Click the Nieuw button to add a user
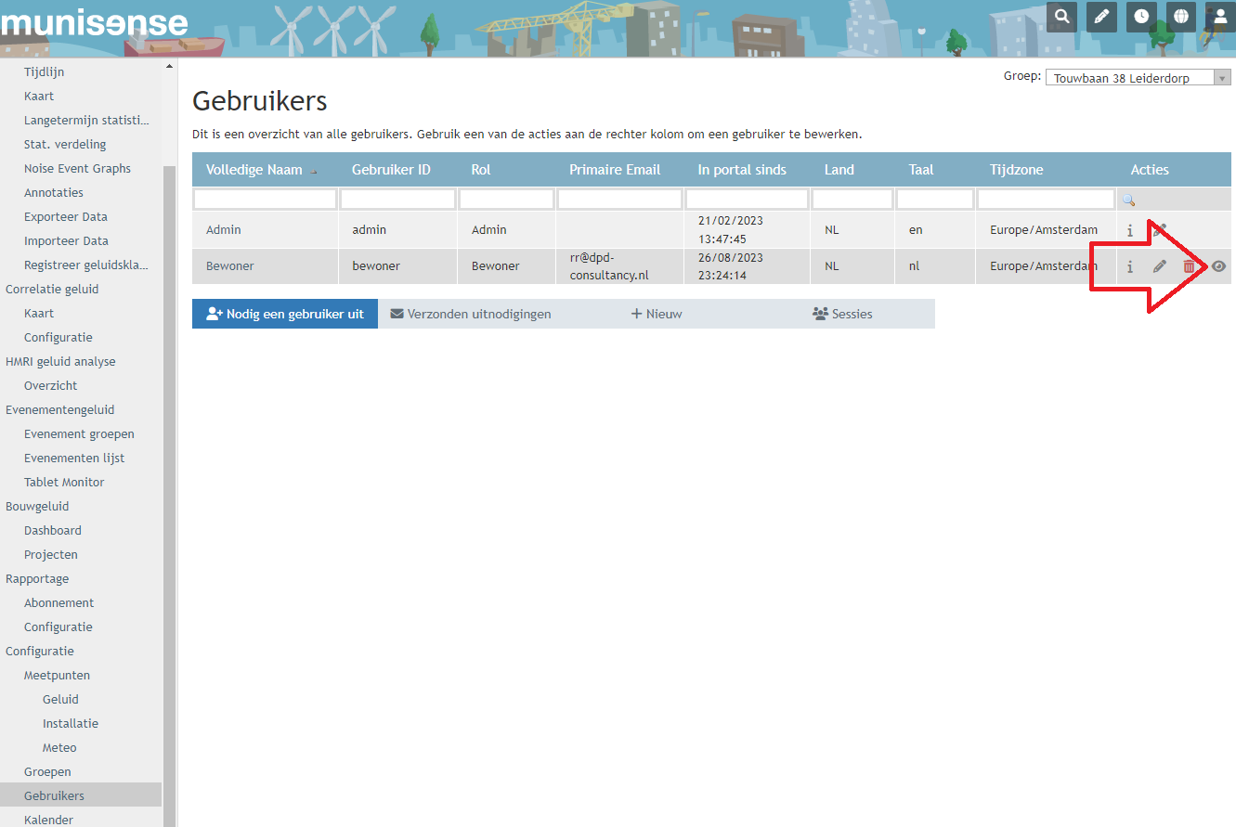This screenshot has height=827, width=1236. pos(657,314)
